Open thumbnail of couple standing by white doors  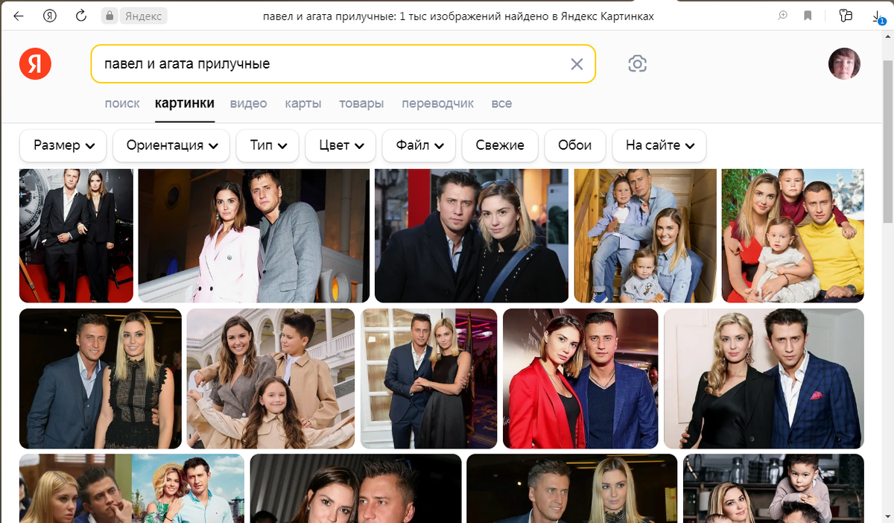click(x=429, y=378)
